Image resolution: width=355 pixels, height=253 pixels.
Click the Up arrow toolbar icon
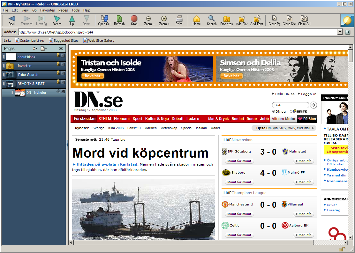72,19
